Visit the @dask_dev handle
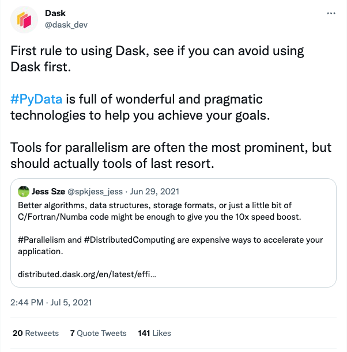This screenshot has height=352, width=347. point(66,25)
